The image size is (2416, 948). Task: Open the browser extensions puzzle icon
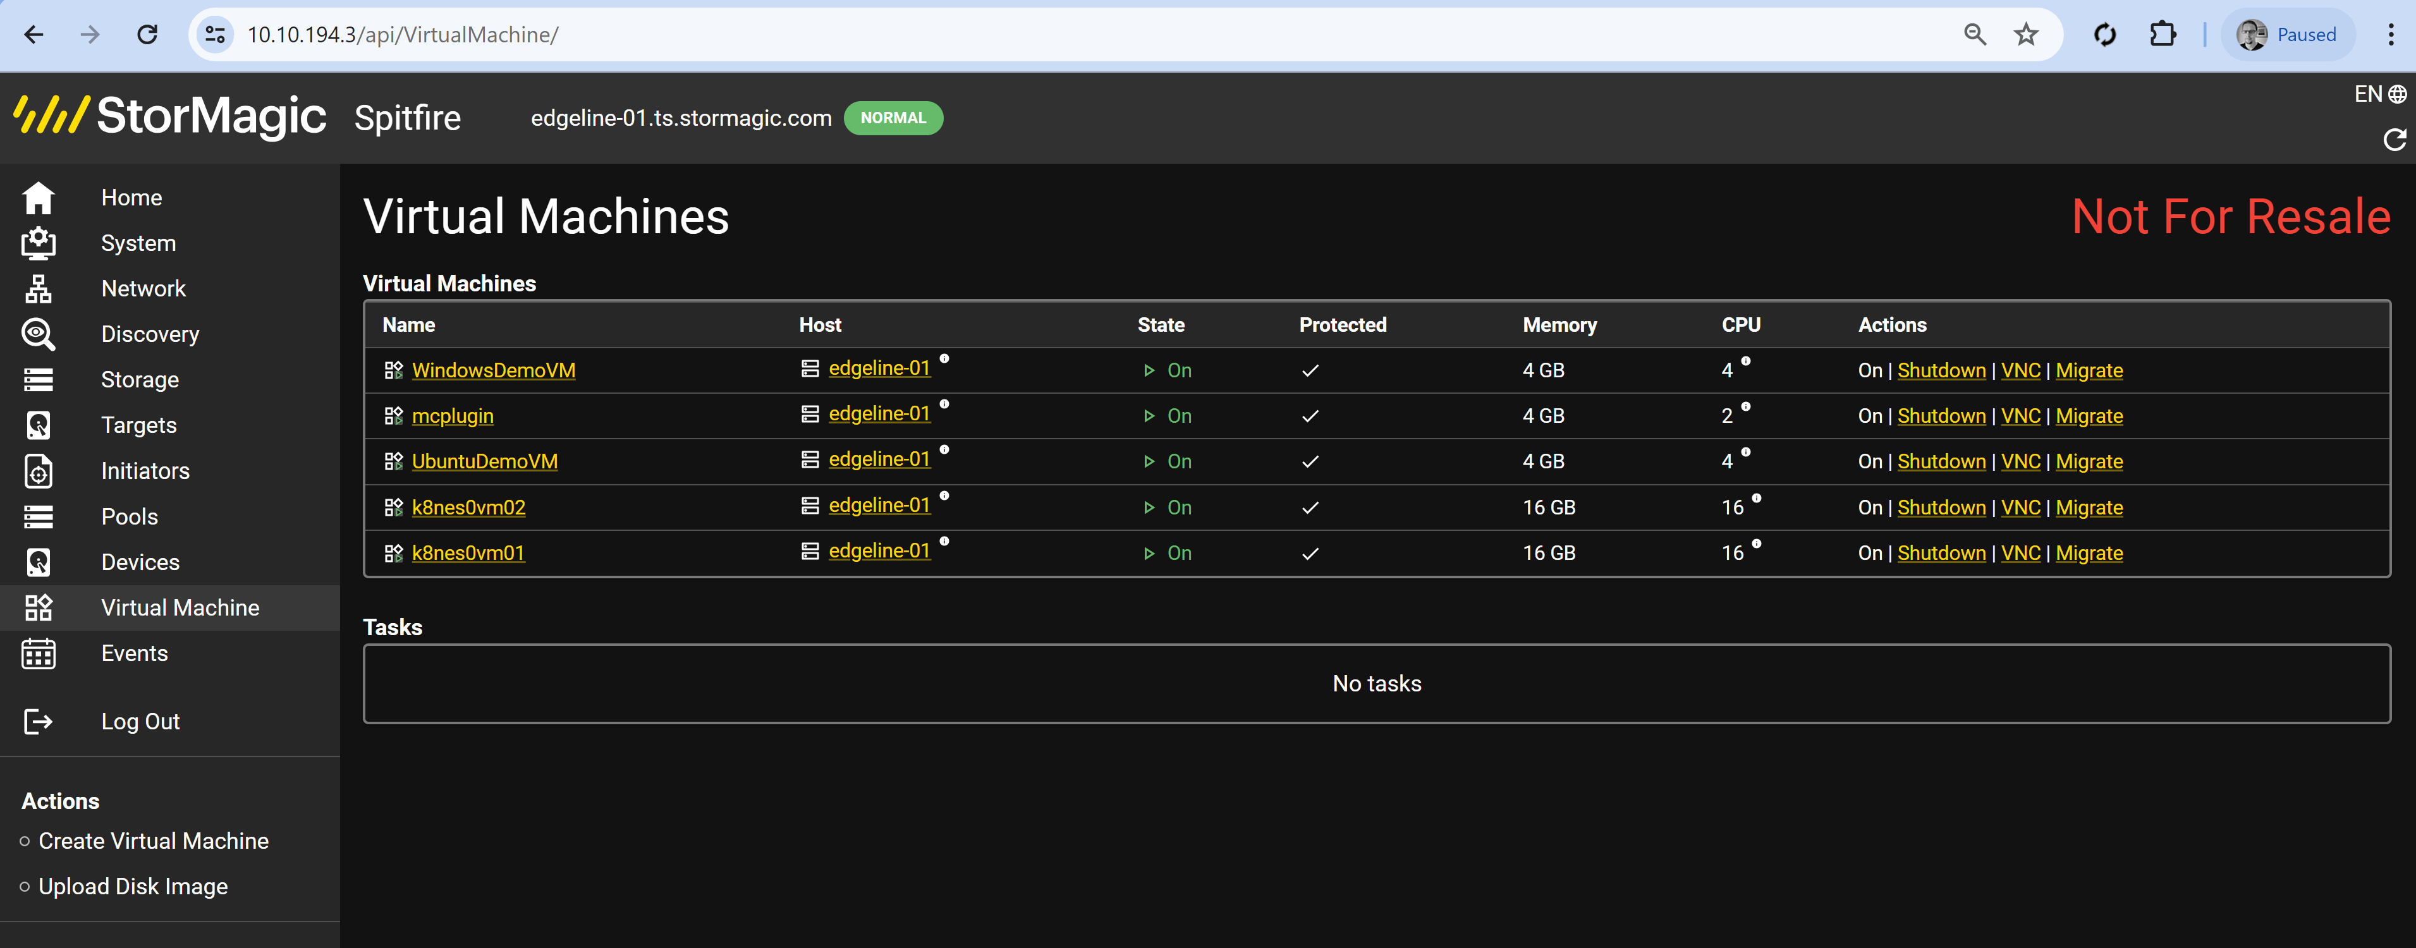pyautogui.click(x=2163, y=35)
